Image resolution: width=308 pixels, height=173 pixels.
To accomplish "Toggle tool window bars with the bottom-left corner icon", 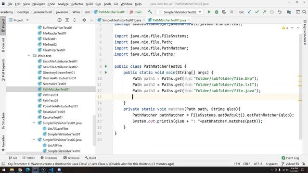I will pyautogui.click(x=3, y=164).
